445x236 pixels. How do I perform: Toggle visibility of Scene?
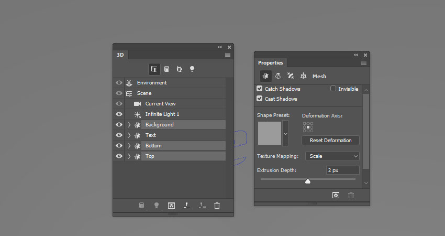coord(119,93)
